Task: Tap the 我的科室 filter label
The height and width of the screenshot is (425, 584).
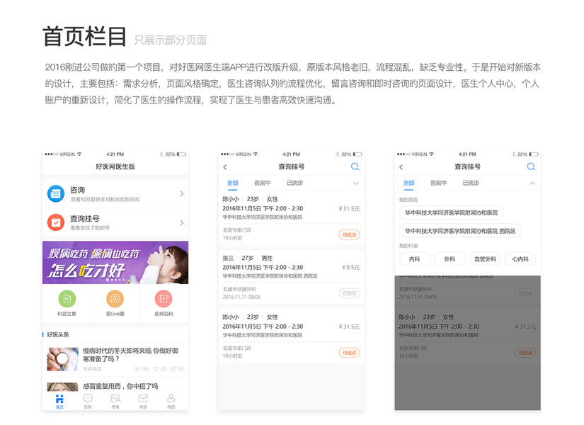Action: coord(408,246)
